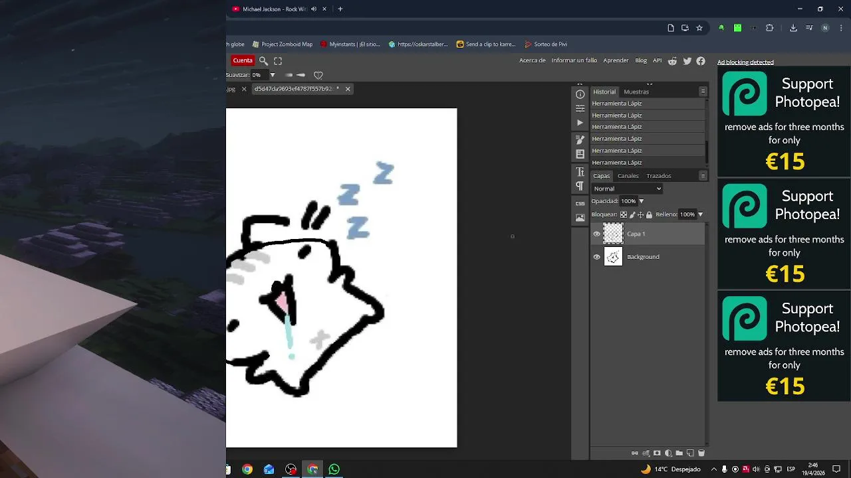This screenshot has width=851, height=478.
Task: Toggle fullscreen mode icon
Action: tap(278, 60)
